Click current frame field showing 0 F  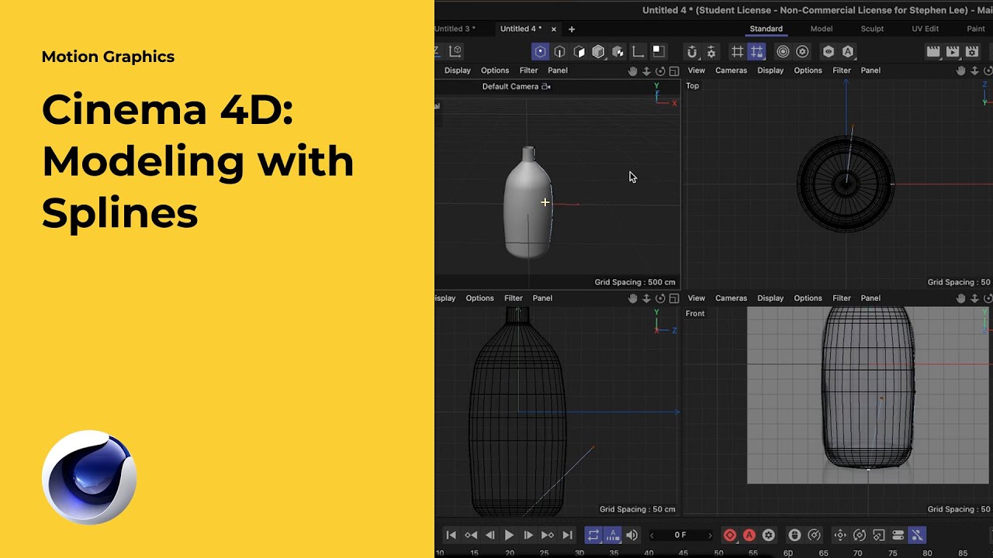(x=680, y=535)
